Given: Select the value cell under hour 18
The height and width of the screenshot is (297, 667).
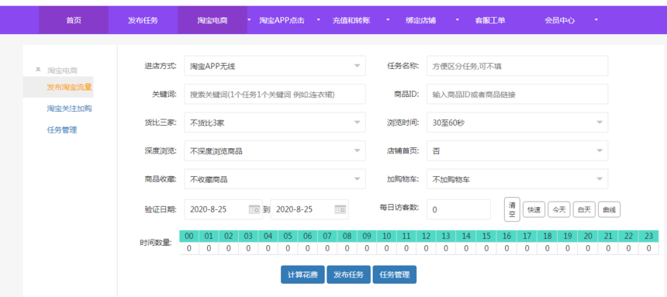Looking at the screenshot, I should coord(548,248).
